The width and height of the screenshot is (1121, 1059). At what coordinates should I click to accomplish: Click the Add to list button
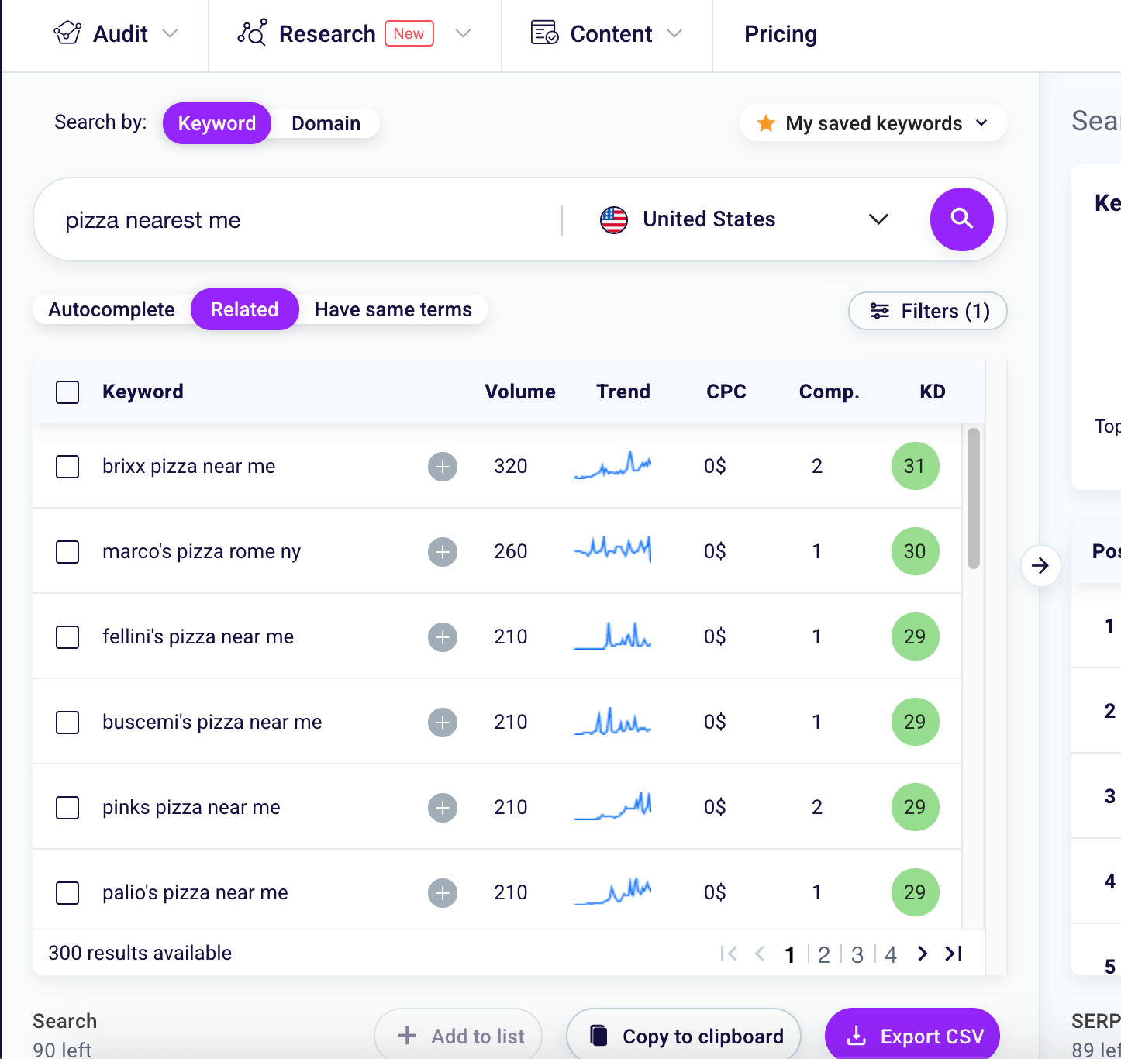458,1035
